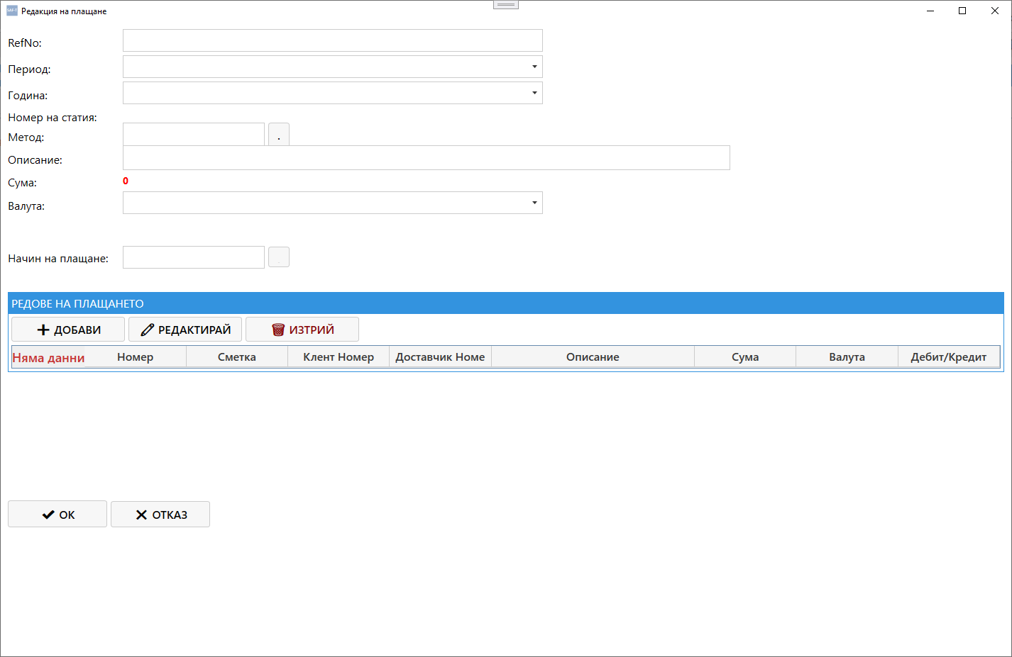Click the Сметка column header
Image resolution: width=1012 pixels, height=657 pixels.
point(237,357)
